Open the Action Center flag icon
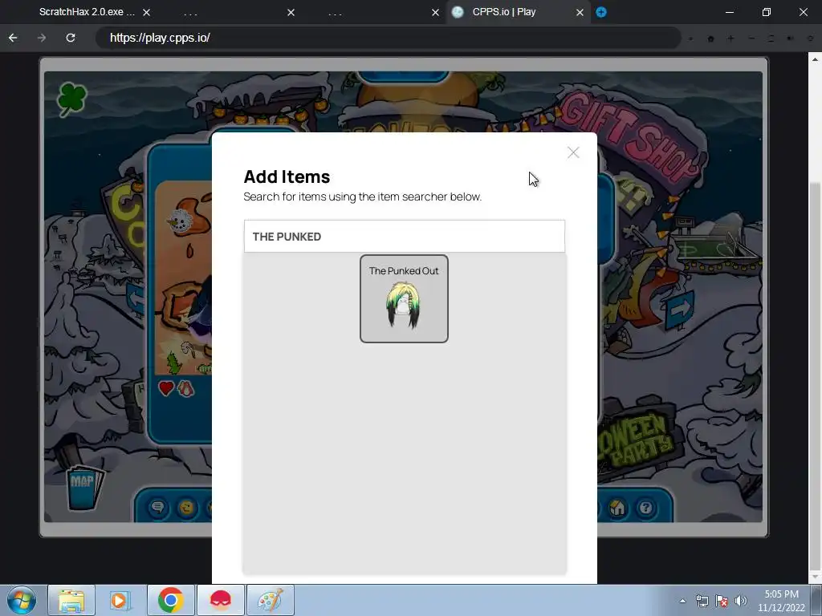822x616 pixels. (722, 601)
